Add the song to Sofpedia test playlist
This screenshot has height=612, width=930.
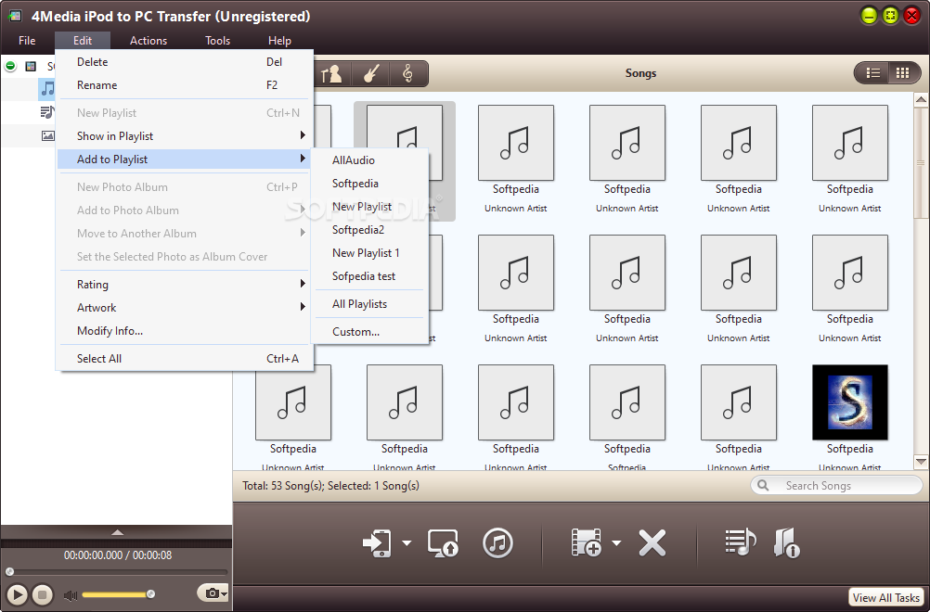click(369, 275)
